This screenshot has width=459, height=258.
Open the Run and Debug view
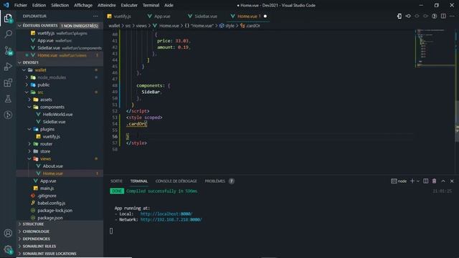[x=8, y=67]
